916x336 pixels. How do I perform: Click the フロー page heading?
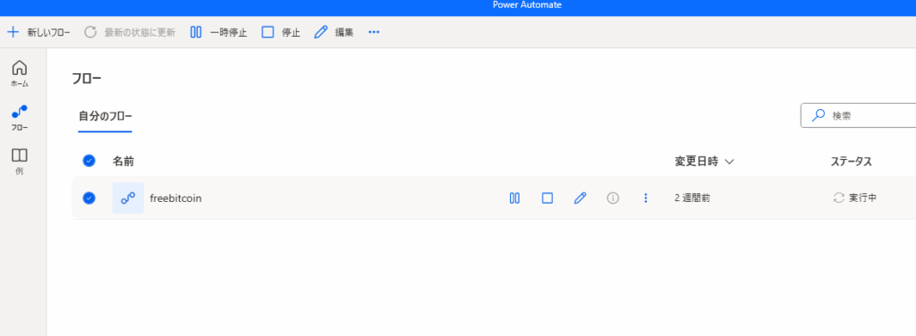pos(87,78)
